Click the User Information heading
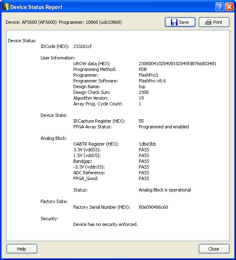Screen dimensions: 236x260 click(58, 58)
